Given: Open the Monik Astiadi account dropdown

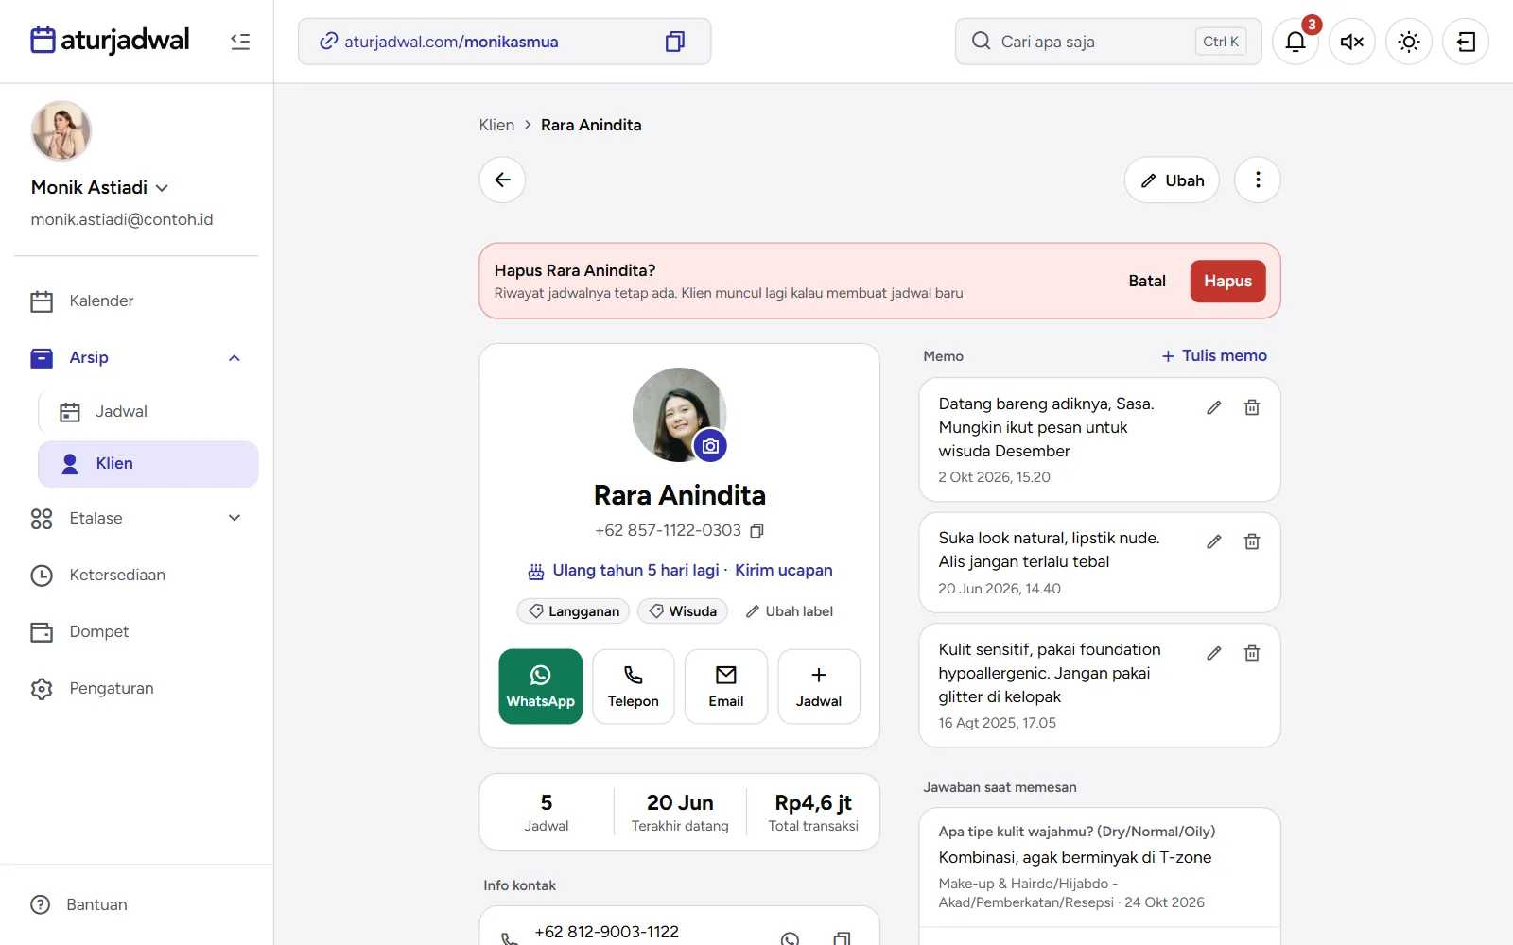Looking at the screenshot, I should [100, 187].
